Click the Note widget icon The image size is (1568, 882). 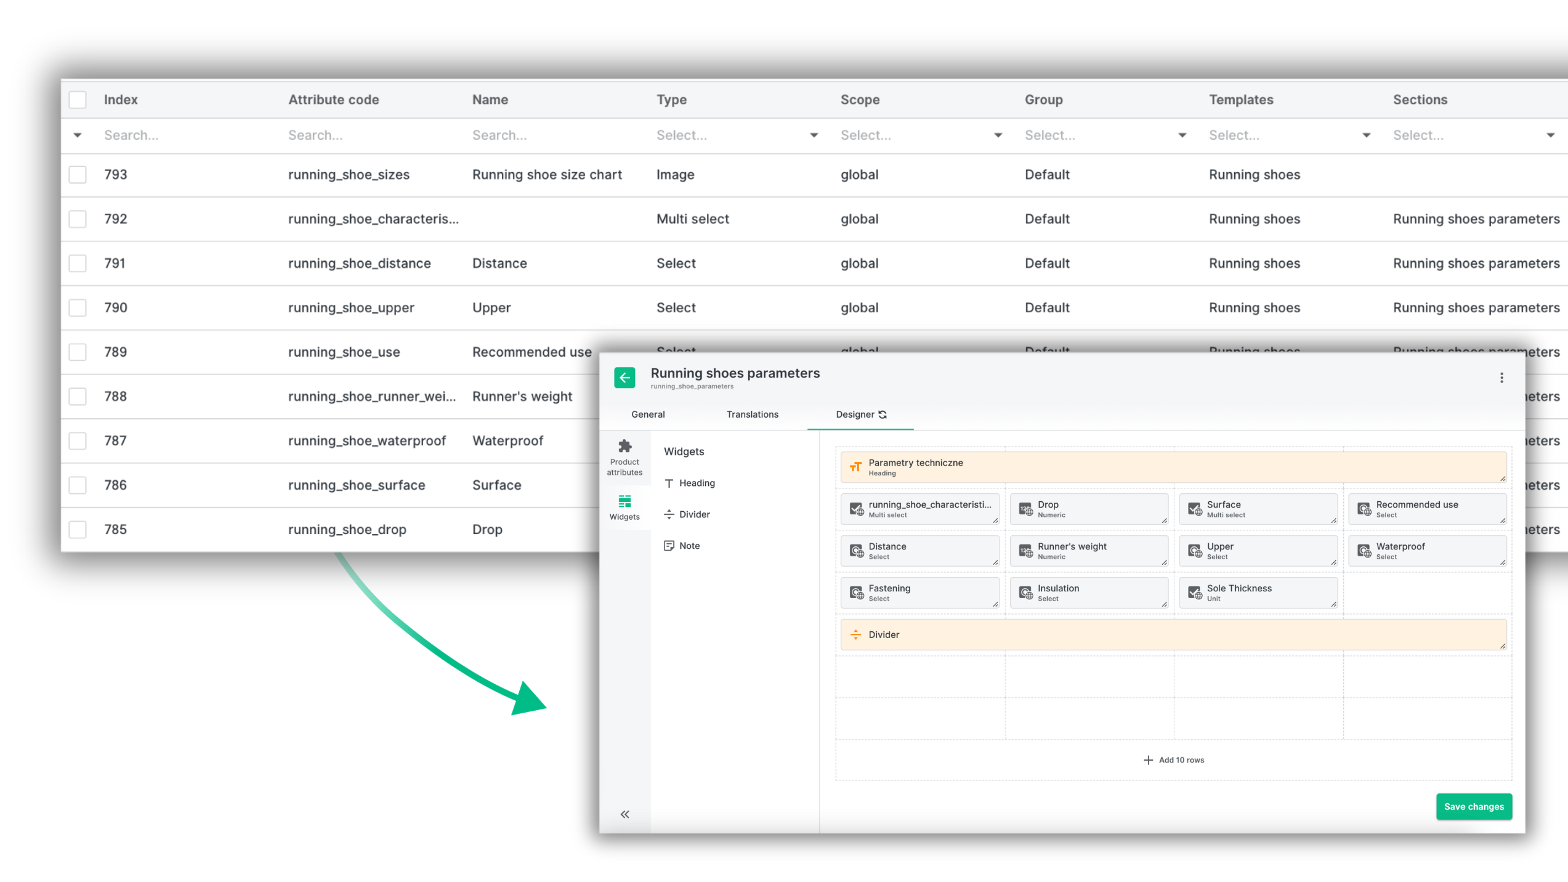[x=669, y=546]
